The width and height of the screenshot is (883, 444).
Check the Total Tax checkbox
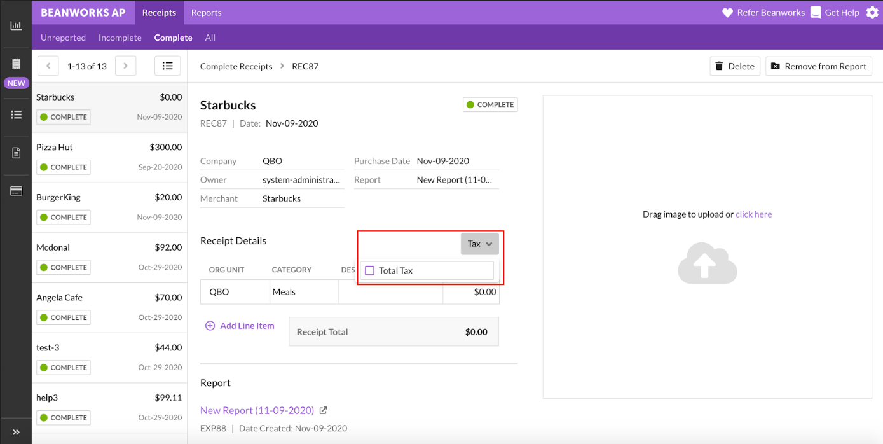(370, 270)
